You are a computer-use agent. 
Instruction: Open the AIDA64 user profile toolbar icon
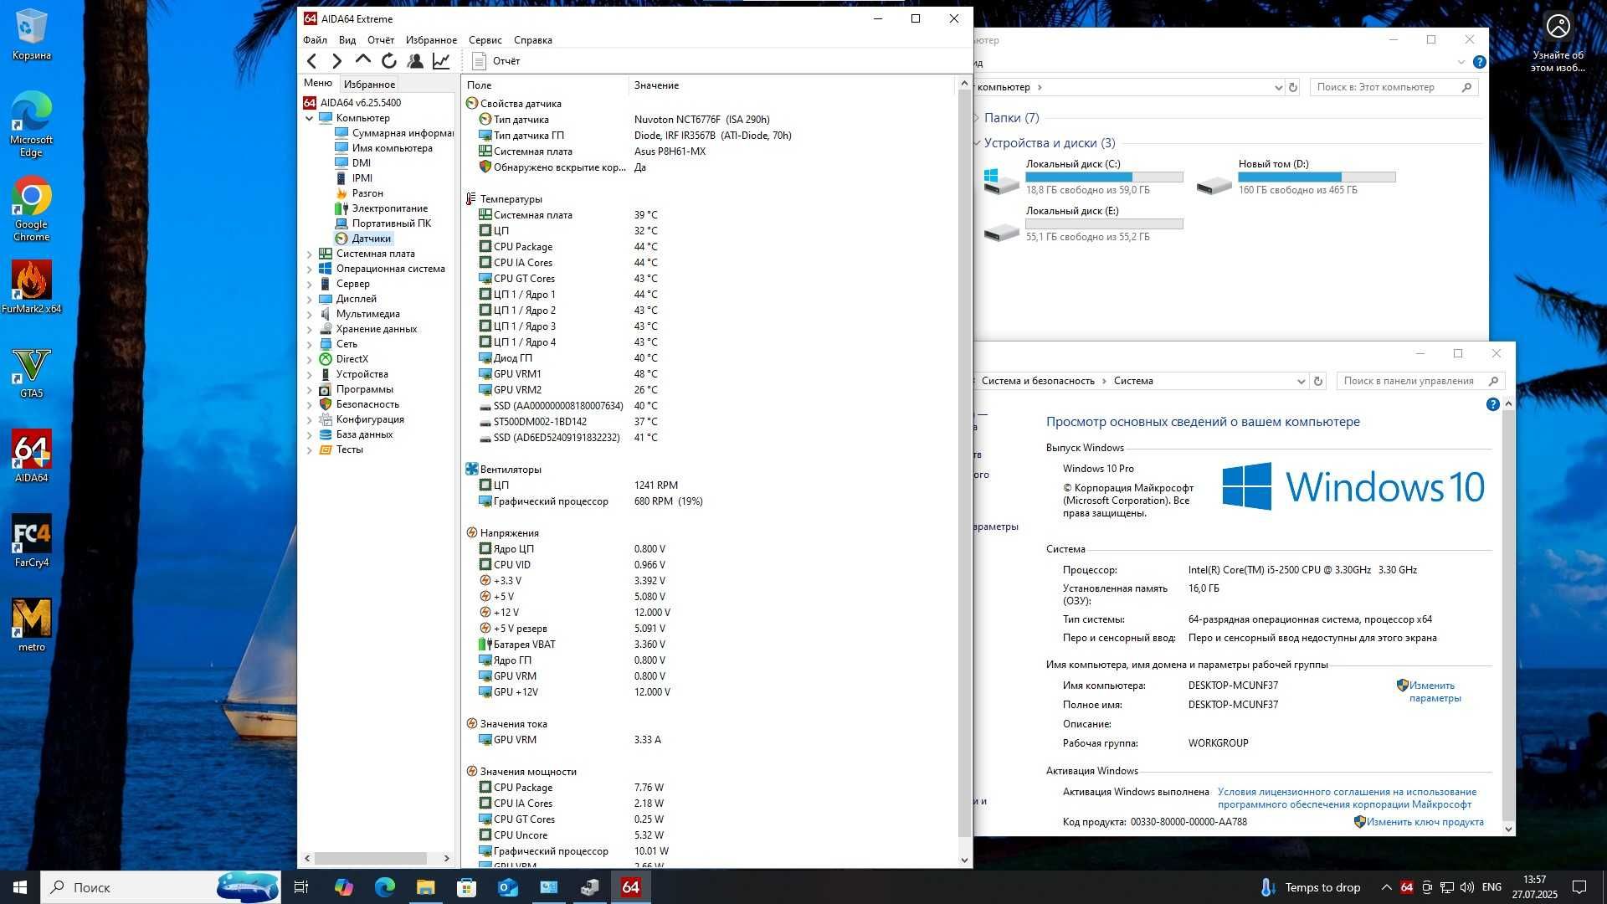pyautogui.click(x=415, y=61)
